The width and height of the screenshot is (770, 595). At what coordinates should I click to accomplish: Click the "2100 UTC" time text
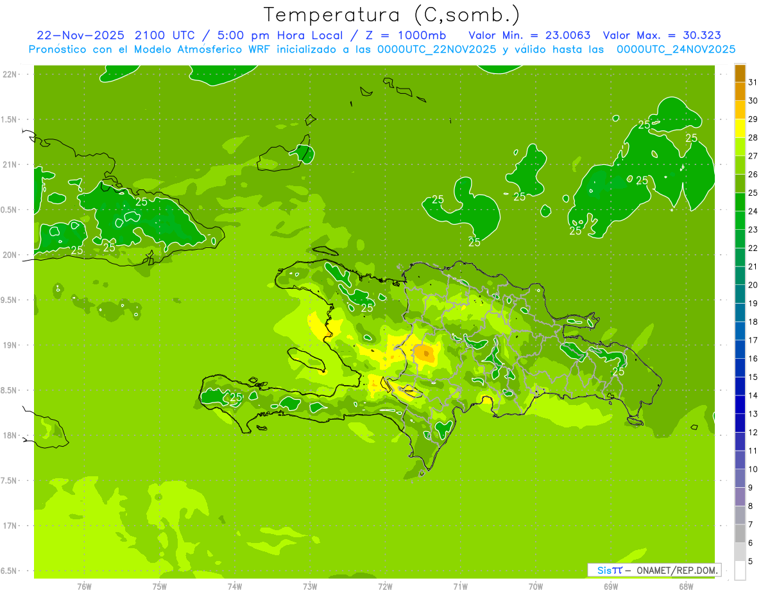click(165, 35)
